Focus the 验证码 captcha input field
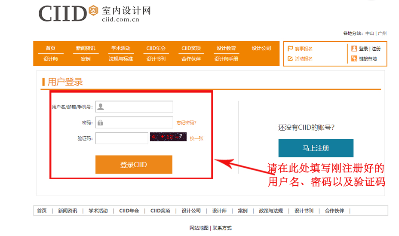The height and width of the screenshot is (236, 399). (122, 138)
